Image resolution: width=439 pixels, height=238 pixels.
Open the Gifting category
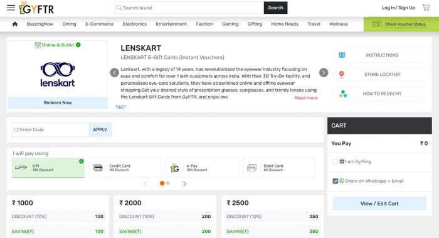(255, 24)
